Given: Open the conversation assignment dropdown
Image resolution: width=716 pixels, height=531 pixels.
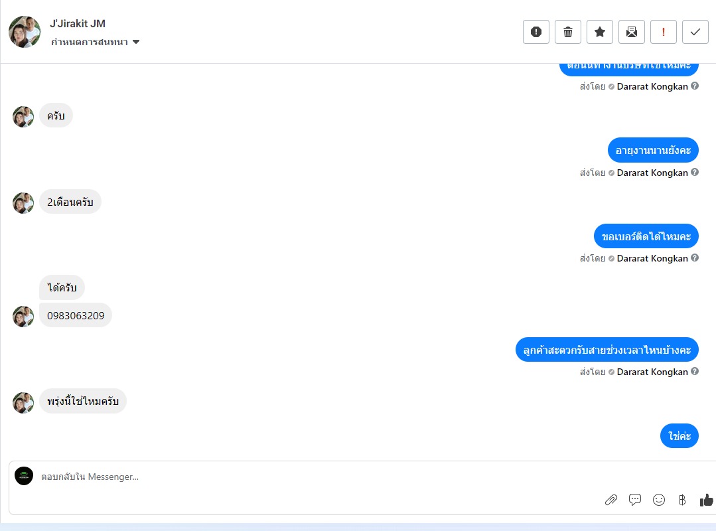Looking at the screenshot, I should (x=95, y=42).
